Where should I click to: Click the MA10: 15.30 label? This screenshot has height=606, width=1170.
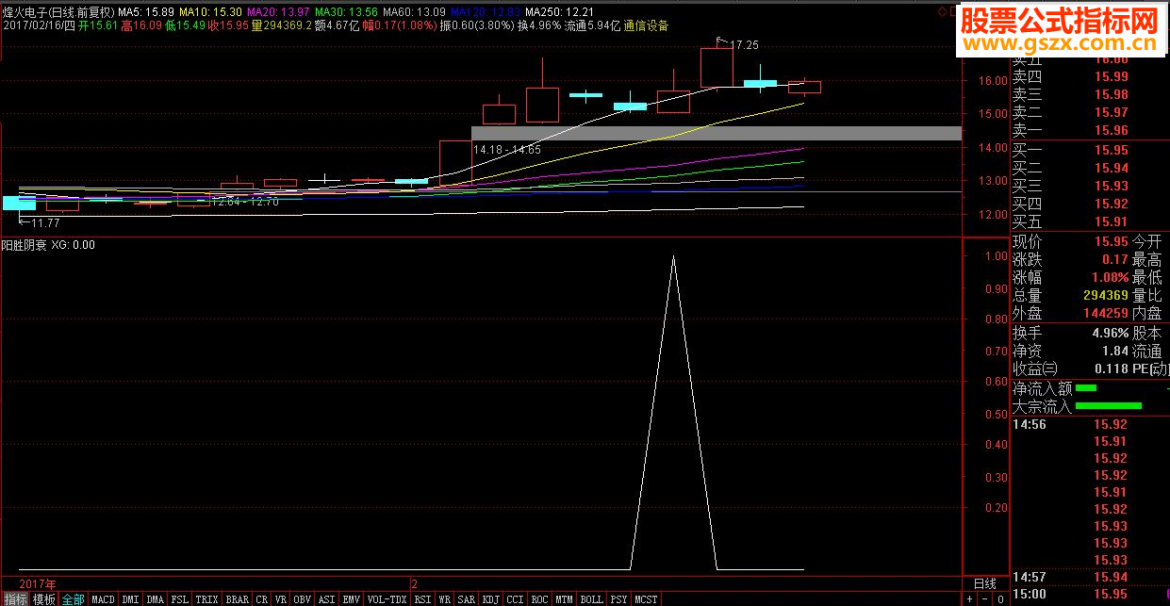click(210, 11)
